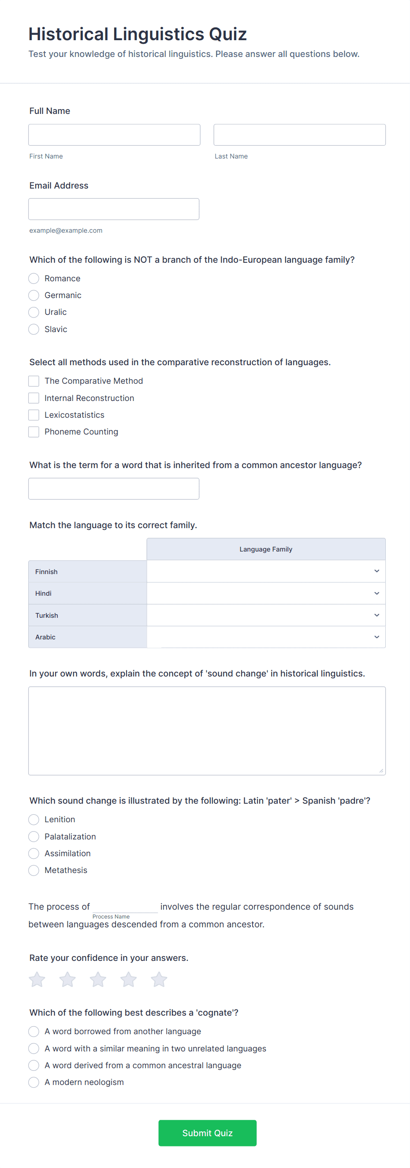Click the Email Address input box
Image resolution: width=410 pixels, height=1168 pixels.
coord(114,209)
